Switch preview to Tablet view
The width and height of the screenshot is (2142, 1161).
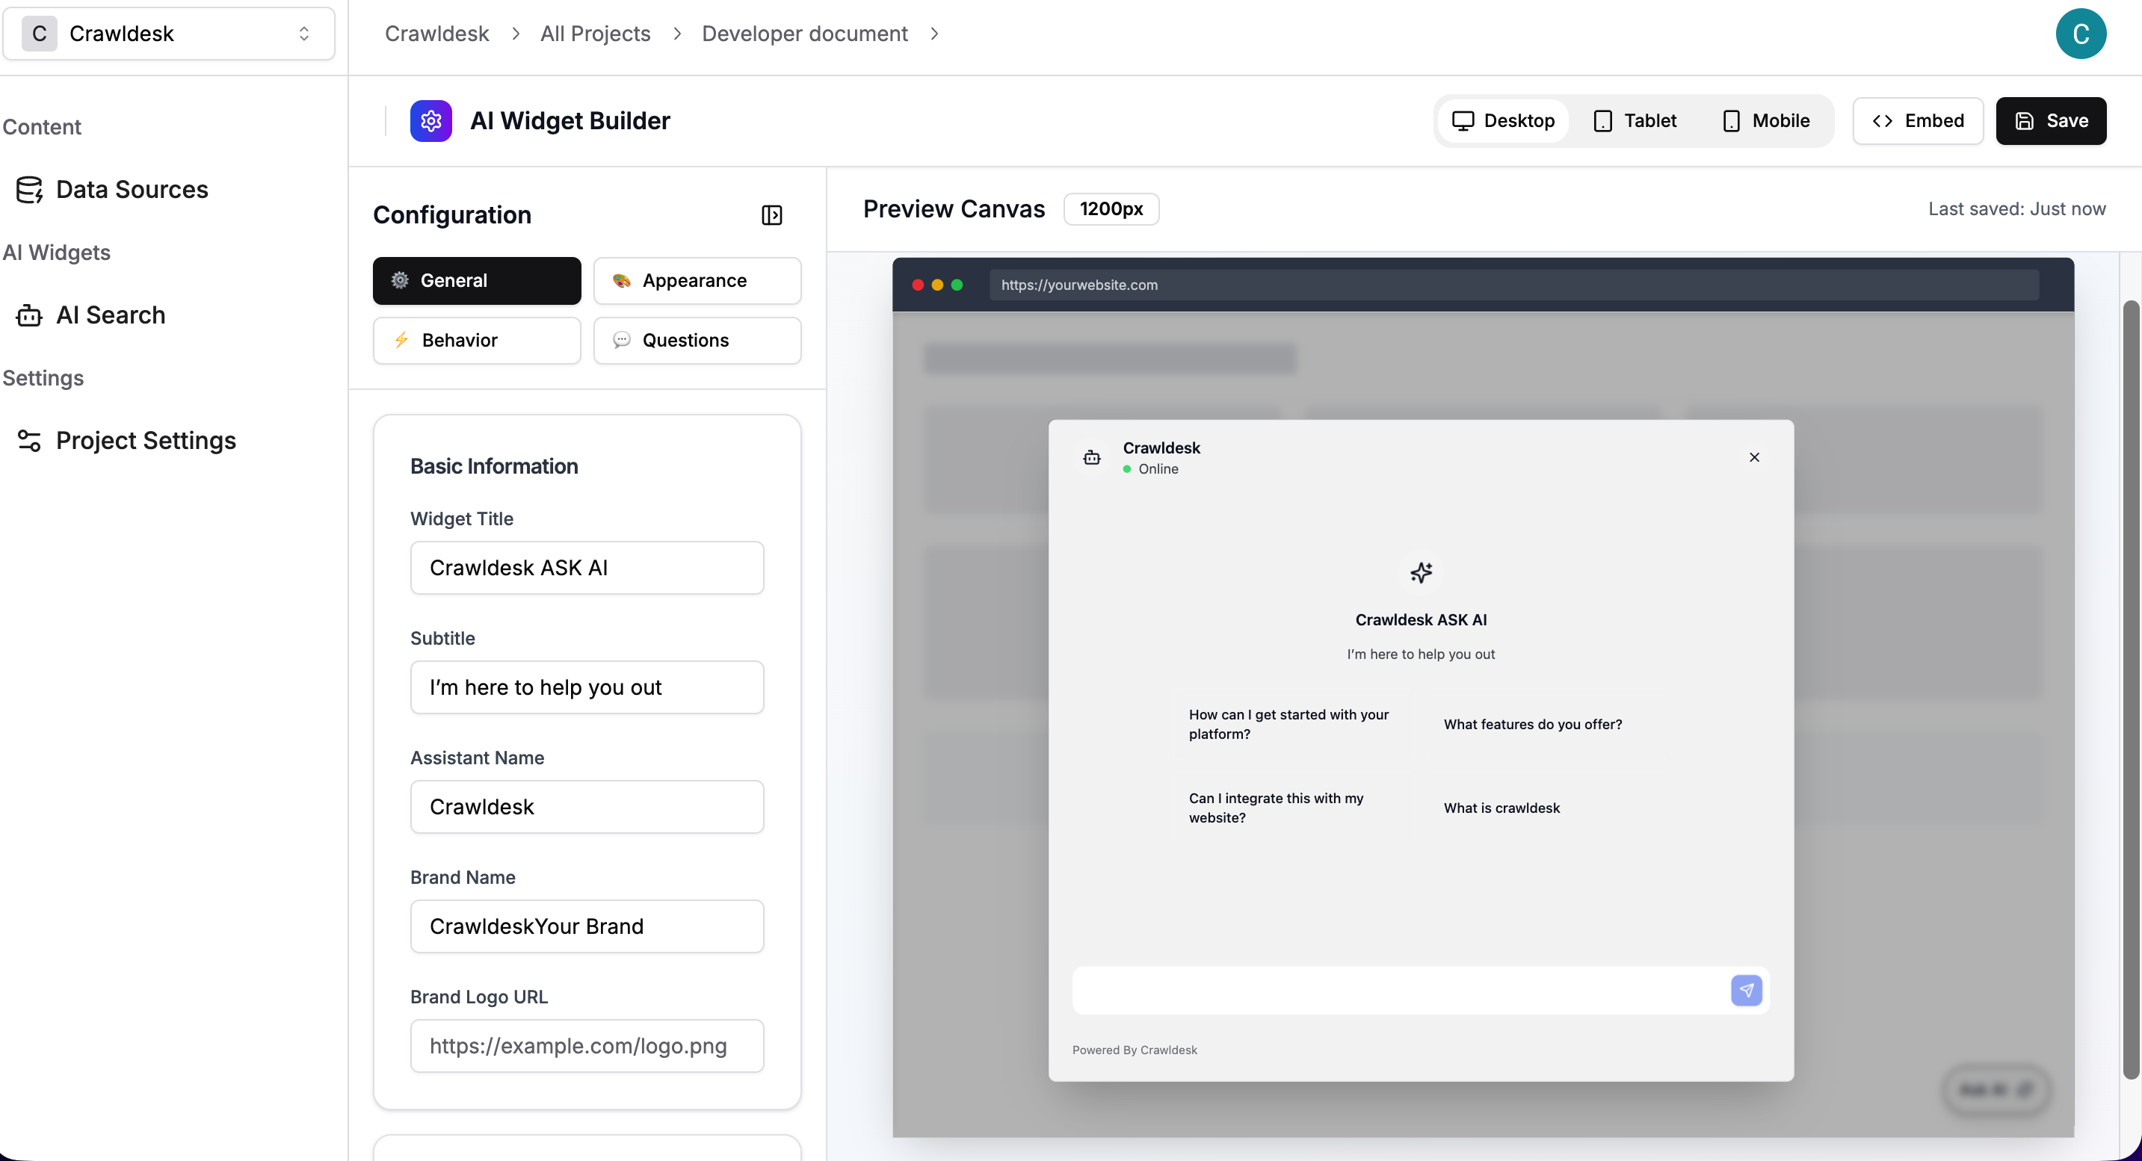tap(1635, 121)
